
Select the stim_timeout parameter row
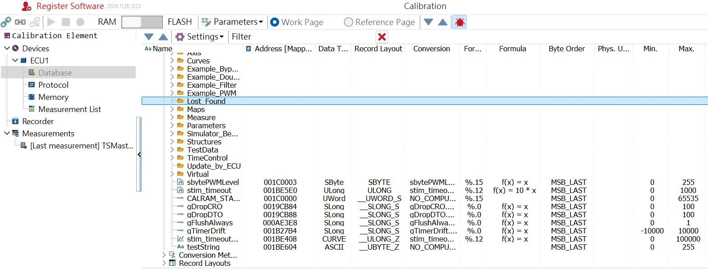point(424,190)
